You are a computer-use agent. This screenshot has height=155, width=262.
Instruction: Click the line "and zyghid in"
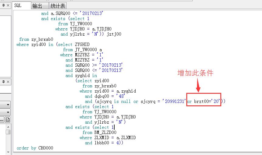pos(81,76)
